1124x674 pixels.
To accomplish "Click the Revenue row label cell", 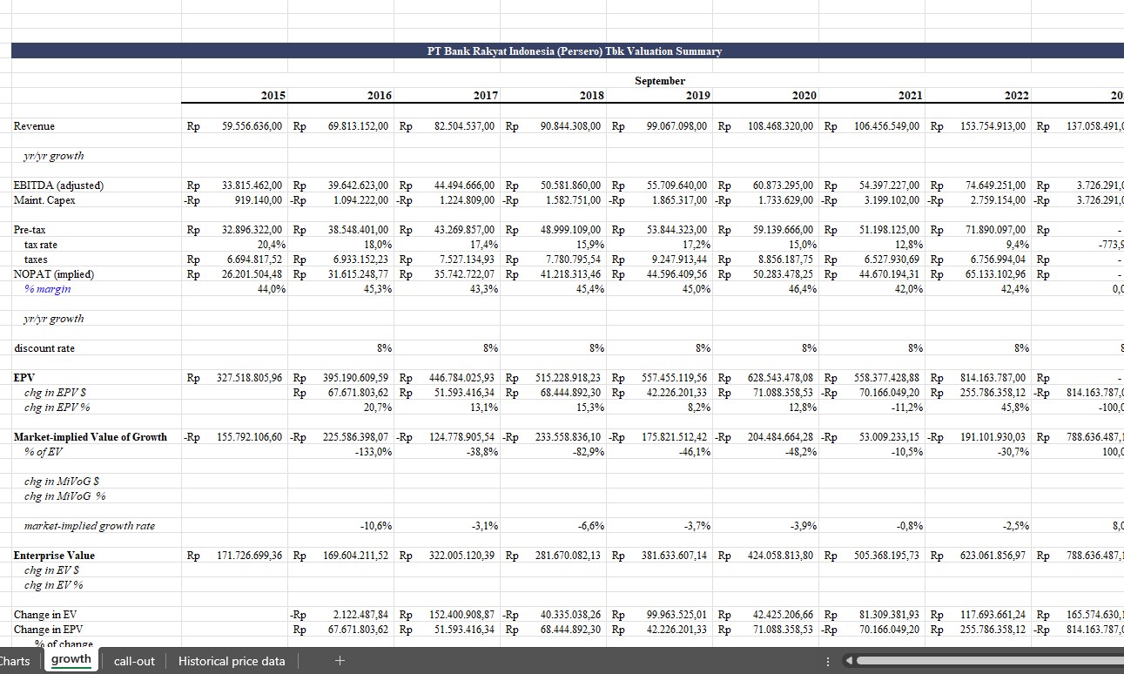I will (35, 126).
